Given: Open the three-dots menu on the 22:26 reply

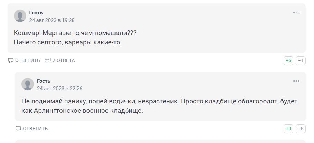Looking at the screenshot, I should tap(296, 81).
